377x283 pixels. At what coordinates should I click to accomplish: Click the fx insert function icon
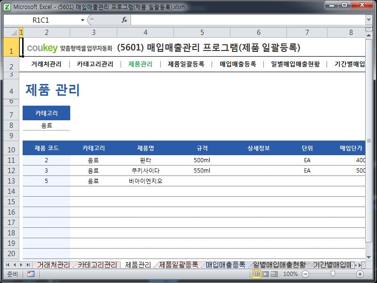124,20
